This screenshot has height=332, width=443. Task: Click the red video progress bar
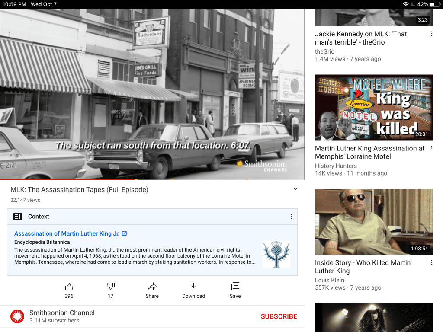coord(65,179)
